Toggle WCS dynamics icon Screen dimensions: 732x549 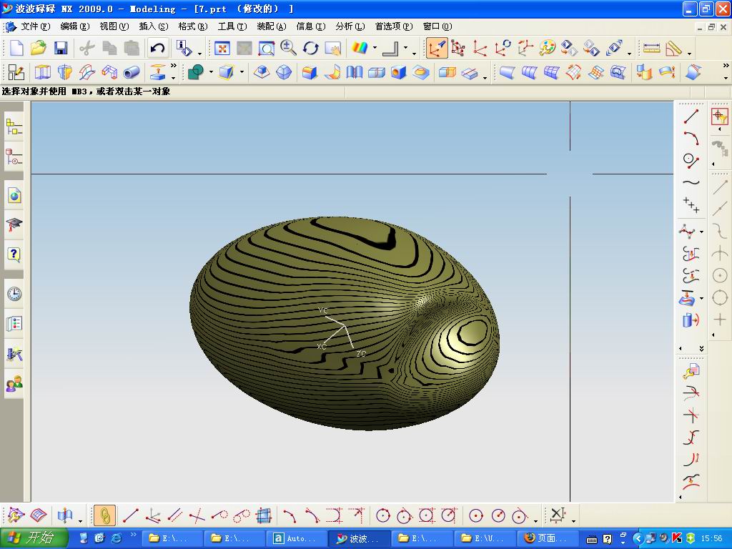(x=437, y=48)
